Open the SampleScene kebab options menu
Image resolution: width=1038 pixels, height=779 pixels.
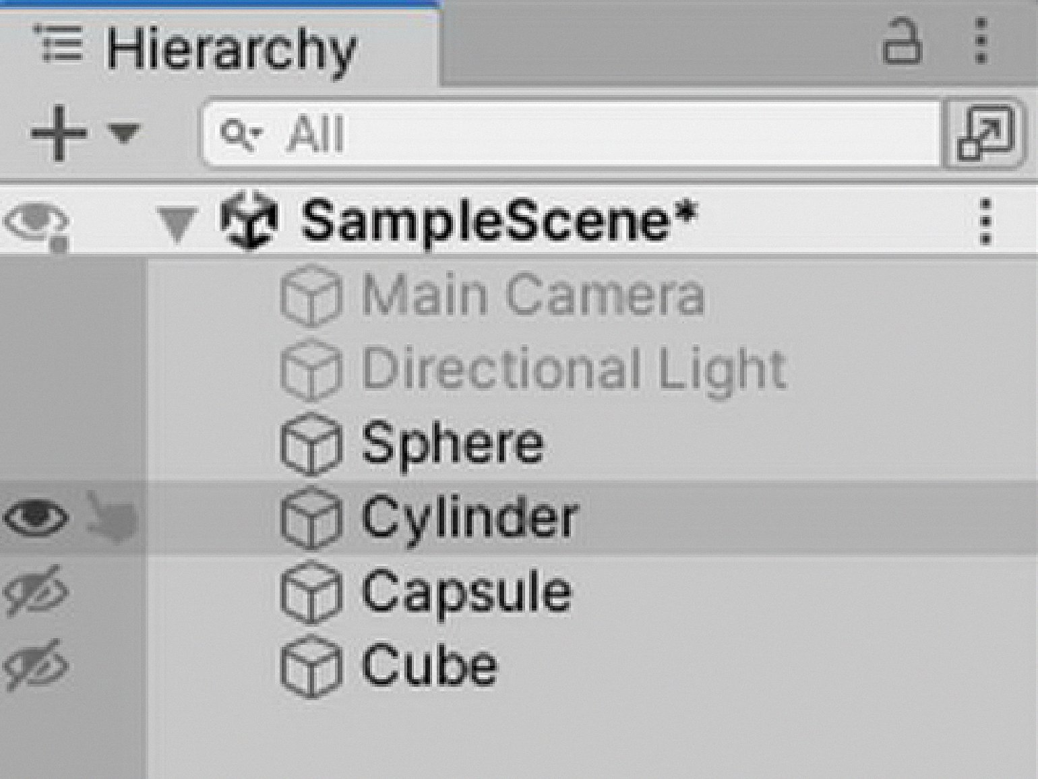[x=985, y=221]
